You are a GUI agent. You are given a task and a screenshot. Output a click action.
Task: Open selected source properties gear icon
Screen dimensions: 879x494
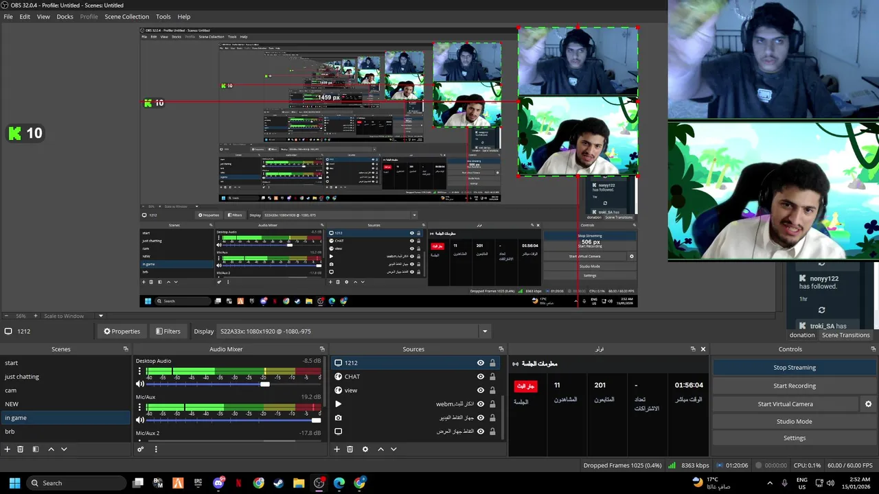(x=365, y=449)
